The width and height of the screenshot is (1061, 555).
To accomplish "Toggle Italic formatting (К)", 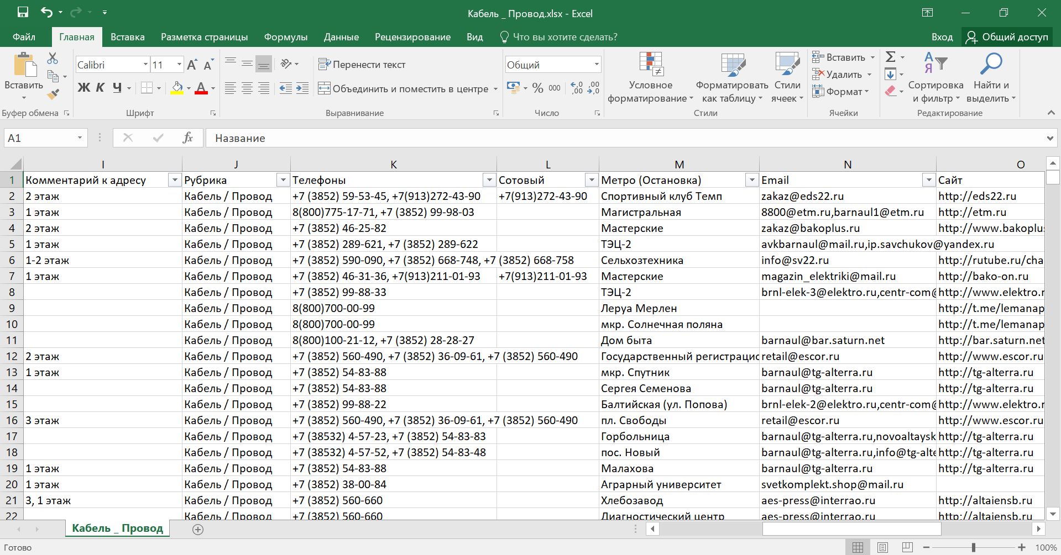I will pos(100,88).
